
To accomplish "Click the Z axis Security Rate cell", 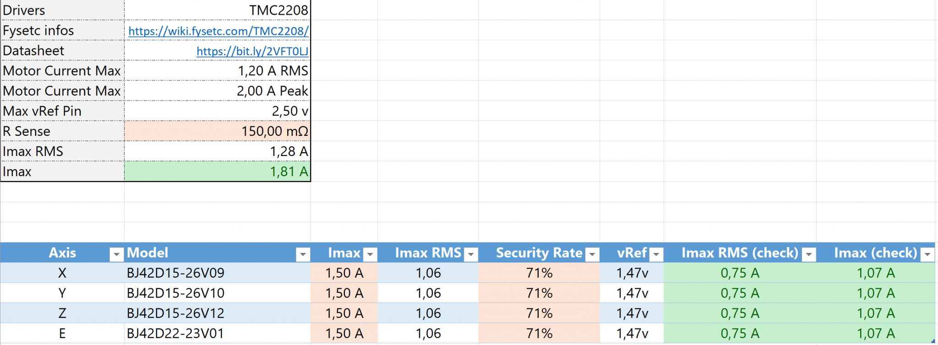I will (539, 313).
